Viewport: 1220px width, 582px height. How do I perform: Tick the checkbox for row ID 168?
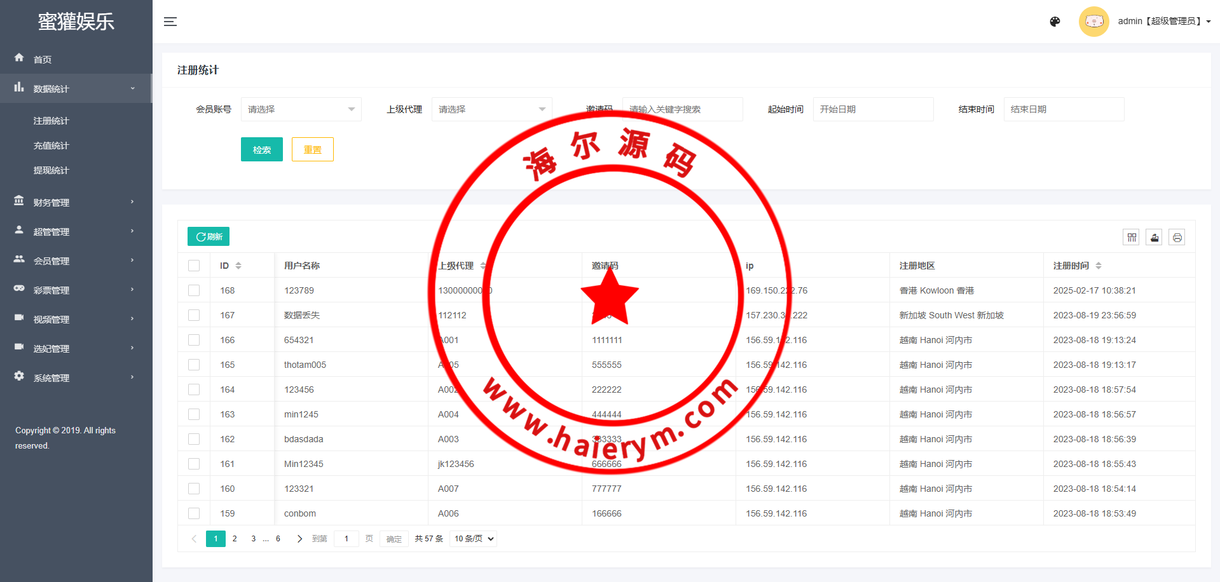click(194, 290)
